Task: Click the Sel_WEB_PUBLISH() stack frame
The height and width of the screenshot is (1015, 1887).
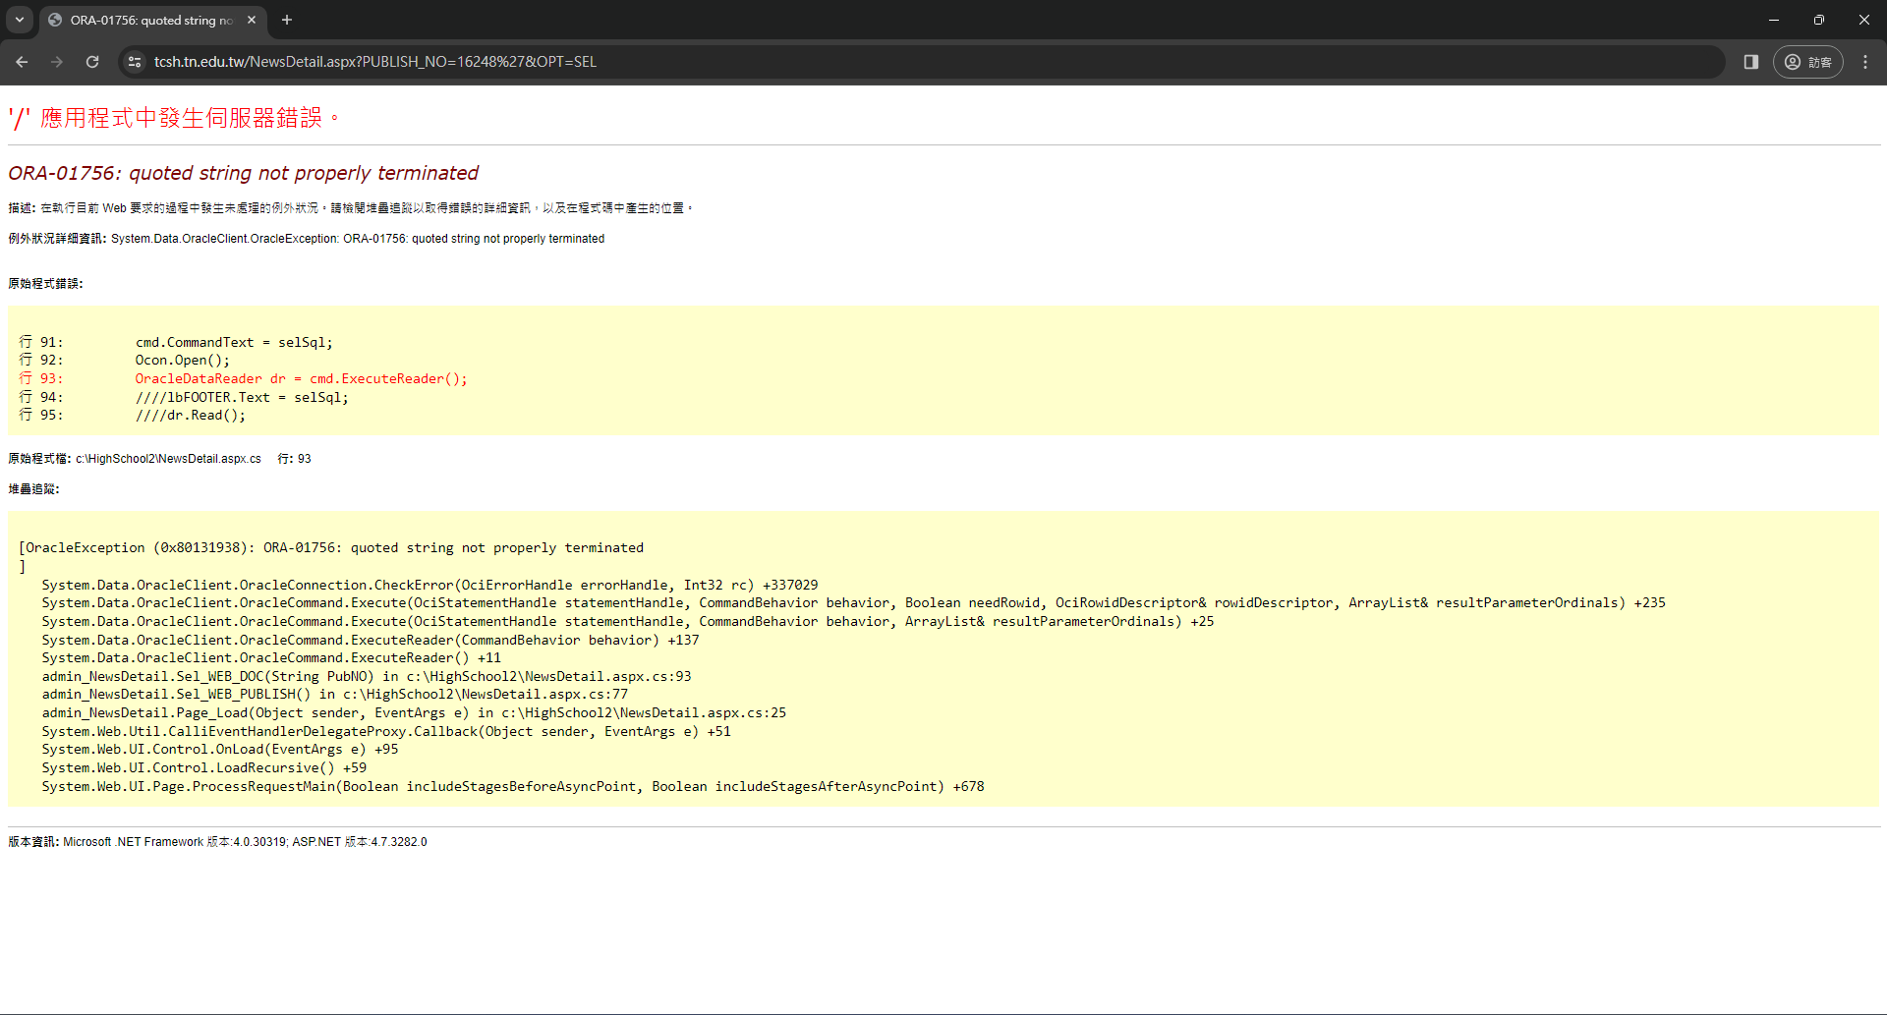Action: 335,695
